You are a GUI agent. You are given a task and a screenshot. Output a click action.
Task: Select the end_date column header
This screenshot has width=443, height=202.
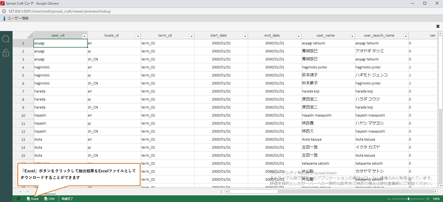click(x=272, y=35)
